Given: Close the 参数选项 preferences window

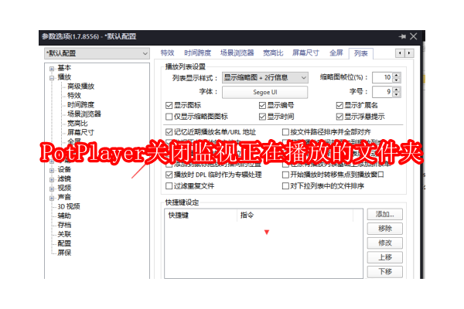Looking at the screenshot, I should 414,36.
